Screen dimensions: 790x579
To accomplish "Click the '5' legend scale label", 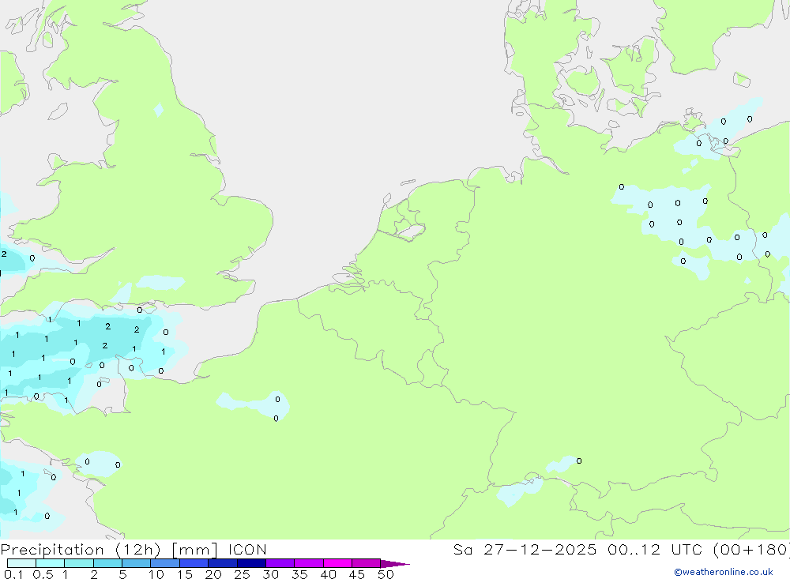I will (122, 574).
